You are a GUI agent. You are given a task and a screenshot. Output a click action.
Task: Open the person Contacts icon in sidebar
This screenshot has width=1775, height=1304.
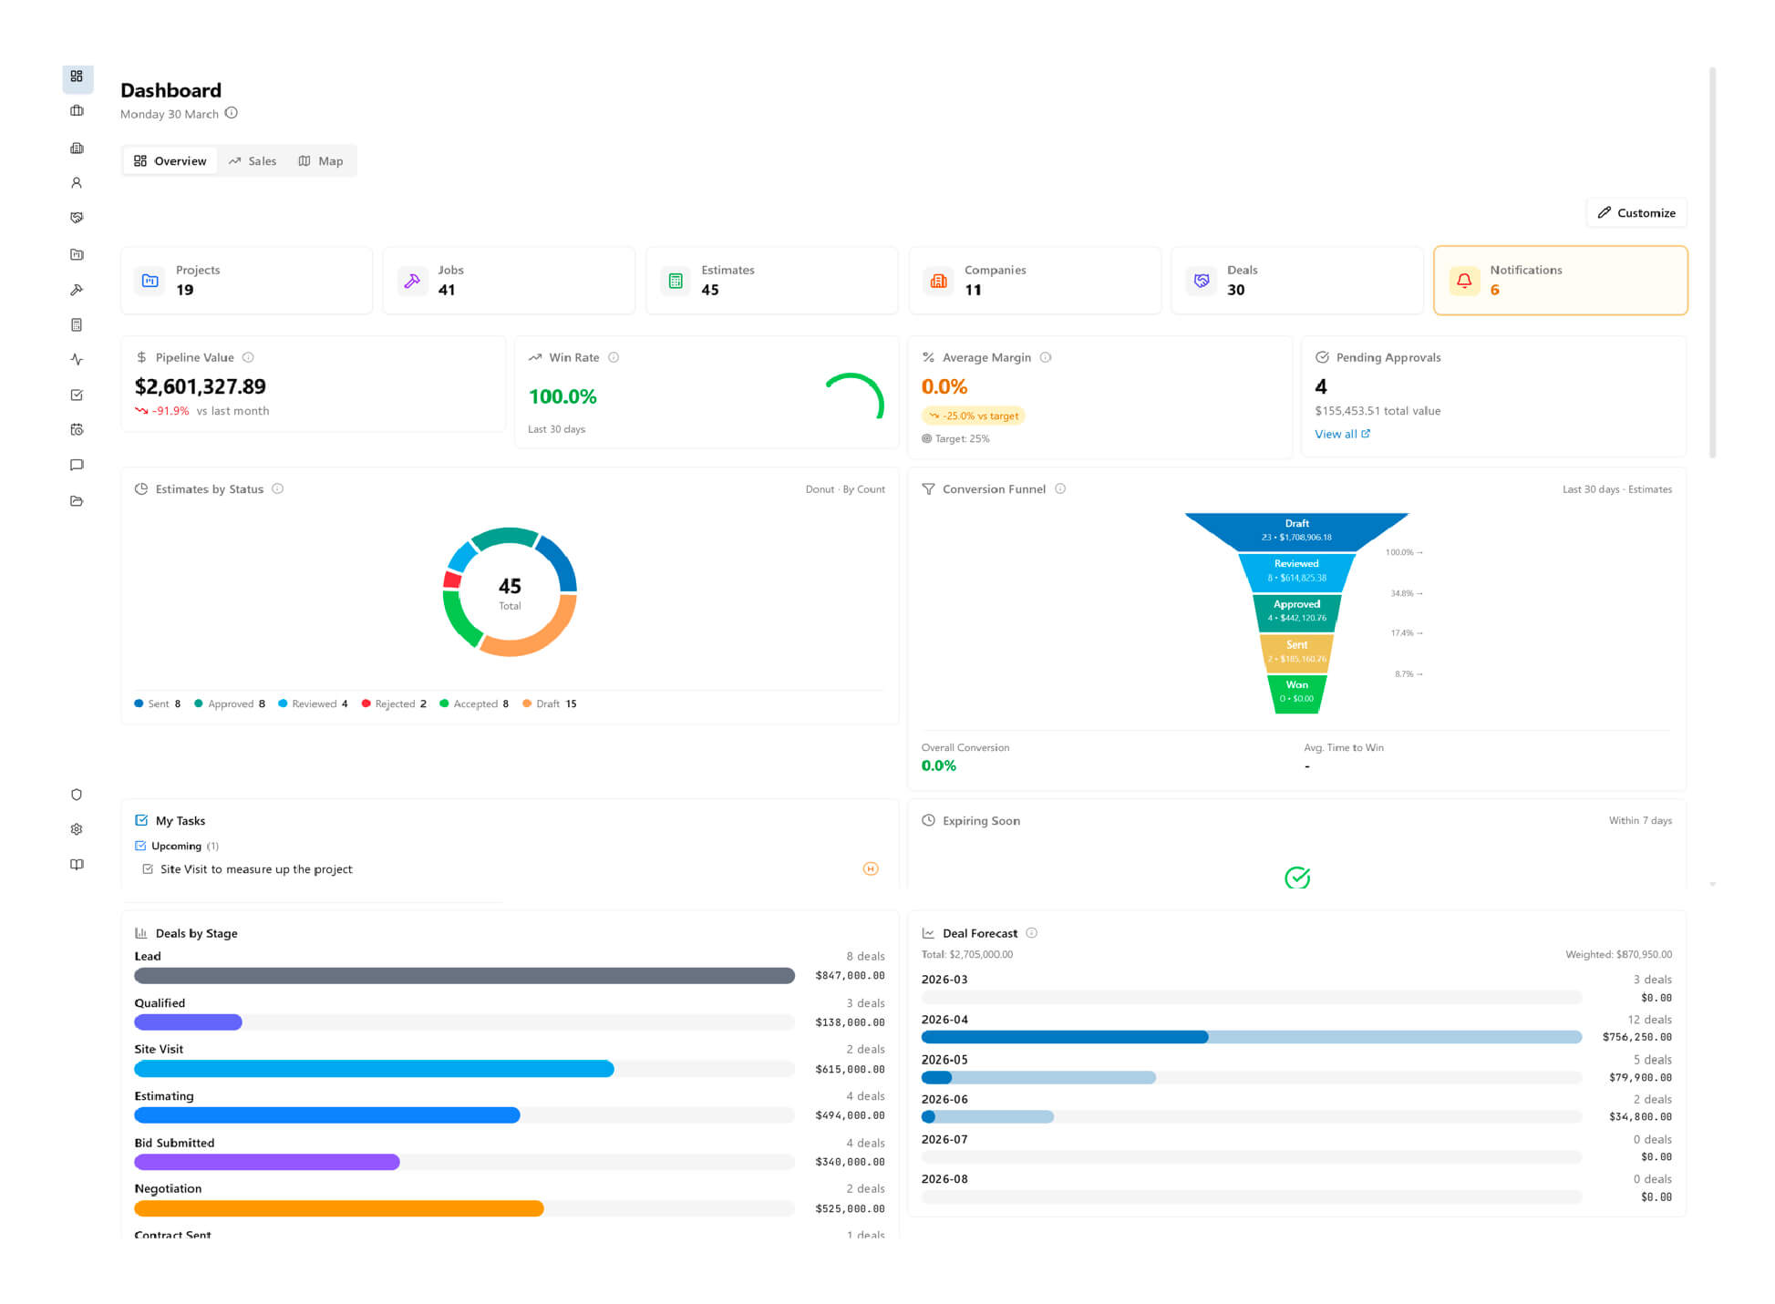click(x=77, y=183)
